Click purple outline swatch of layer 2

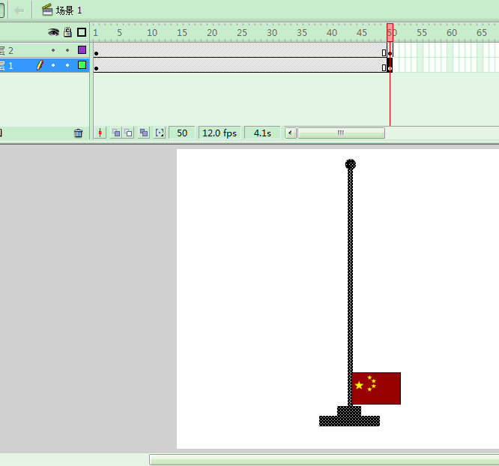click(82, 49)
